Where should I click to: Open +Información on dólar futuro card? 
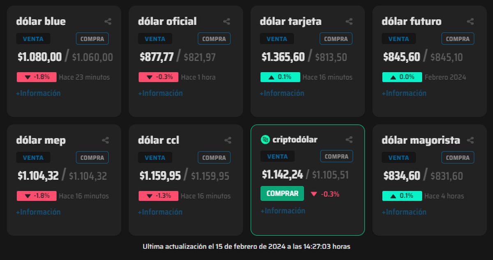coord(404,93)
